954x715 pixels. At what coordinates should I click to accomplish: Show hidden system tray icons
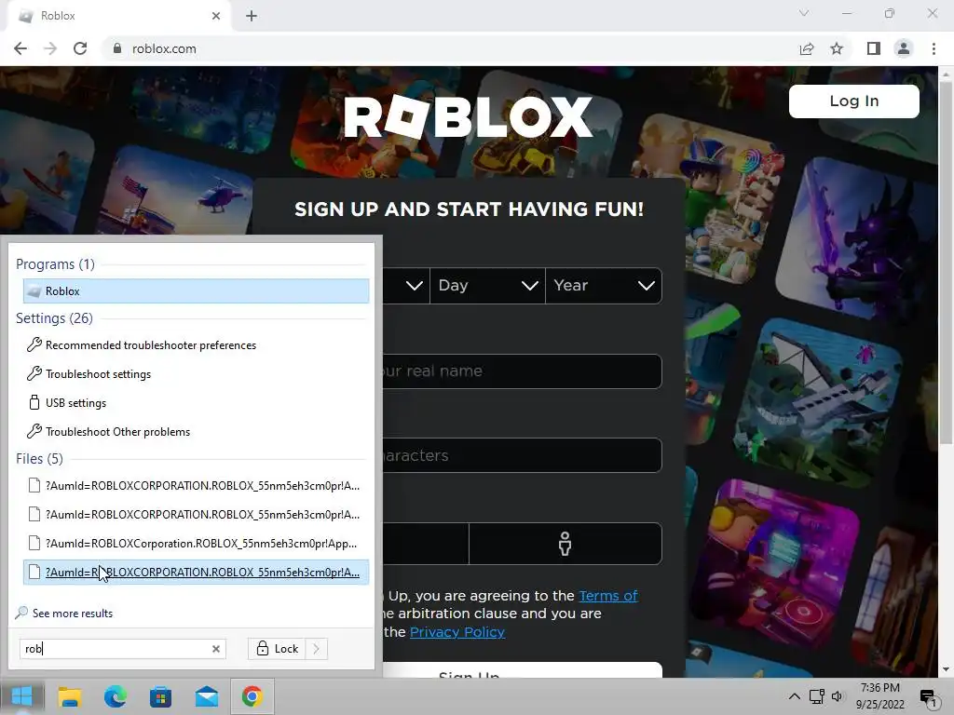[794, 696]
